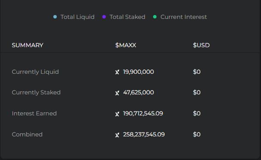Viewport: 261px width, 160px height.
Task: Click the MAXX token icon beside 47,625,000
Action: [x=117, y=93]
